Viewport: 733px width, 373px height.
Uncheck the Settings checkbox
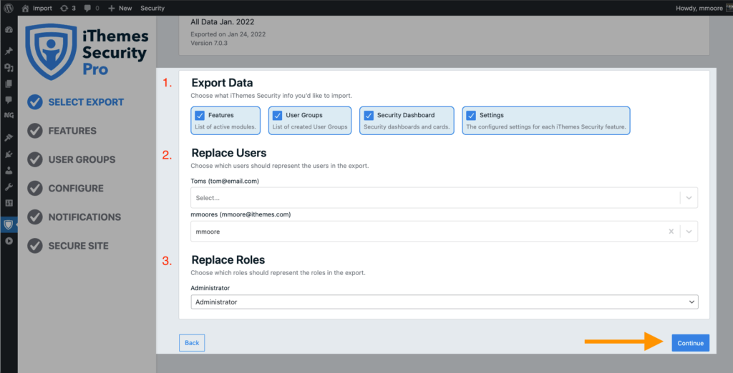point(471,115)
